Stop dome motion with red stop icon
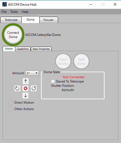The height and width of the screenshot is (143, 121). pos(25,88)
